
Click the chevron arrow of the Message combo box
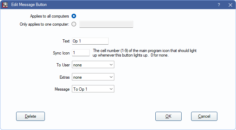[x=111, y=89]
